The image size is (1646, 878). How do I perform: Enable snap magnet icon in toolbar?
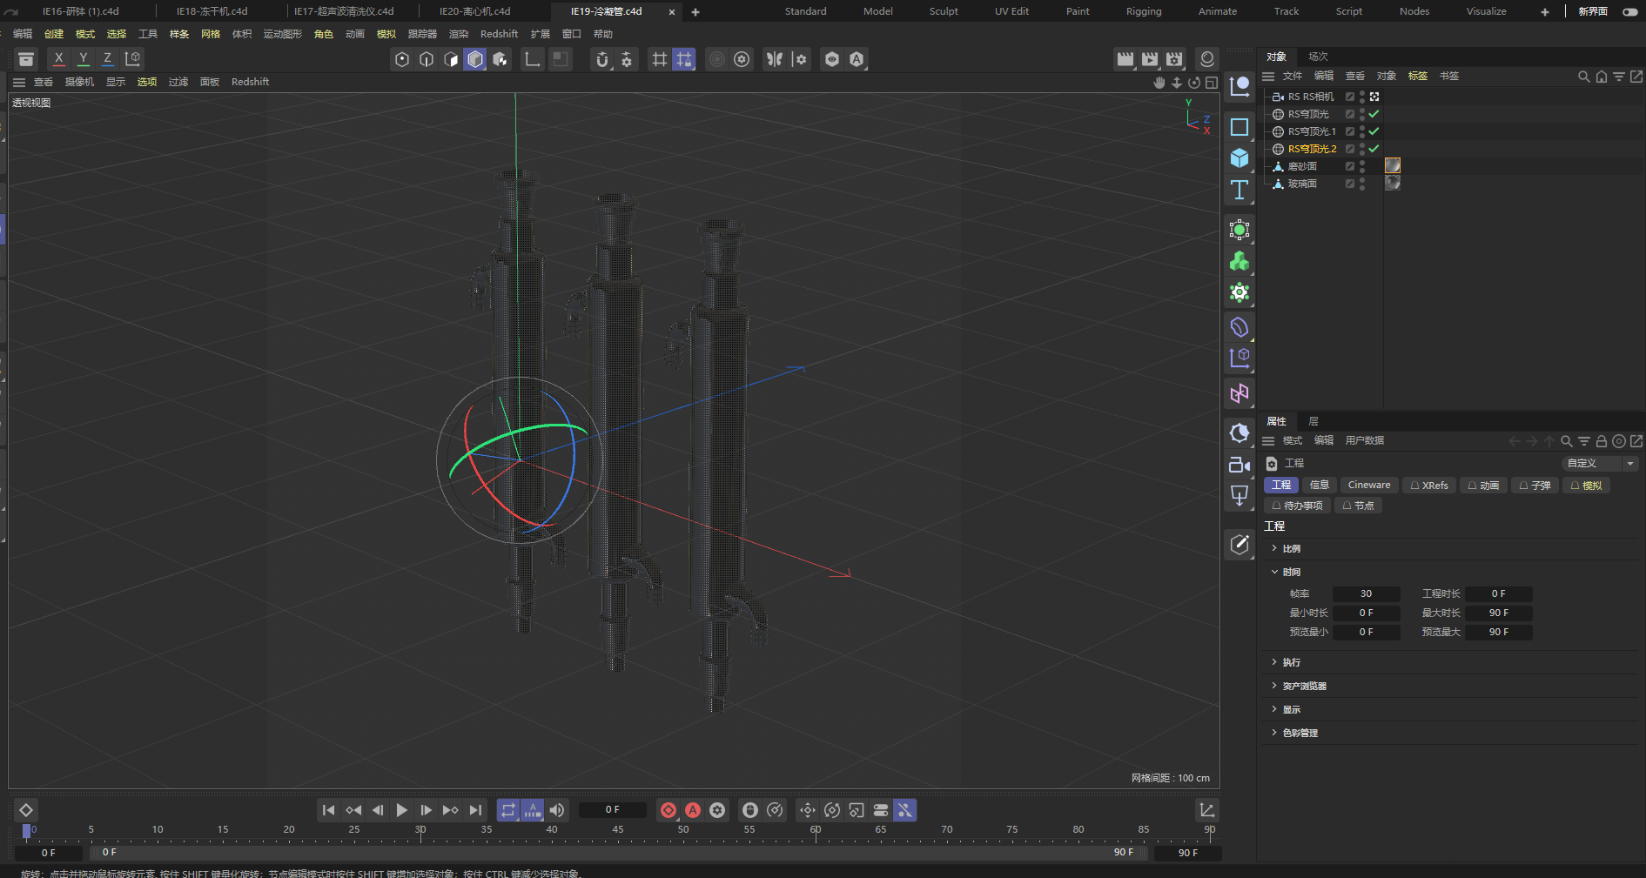tap(602, 59)
